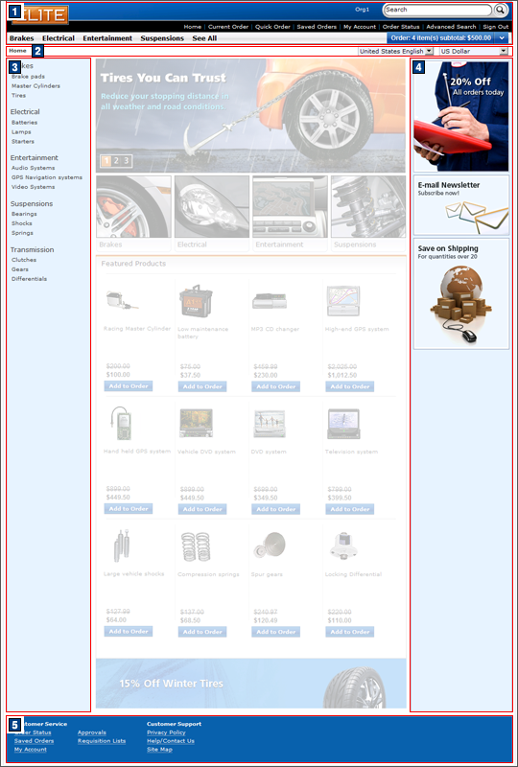Click the Org1 organization label

(x=363, y=10)
